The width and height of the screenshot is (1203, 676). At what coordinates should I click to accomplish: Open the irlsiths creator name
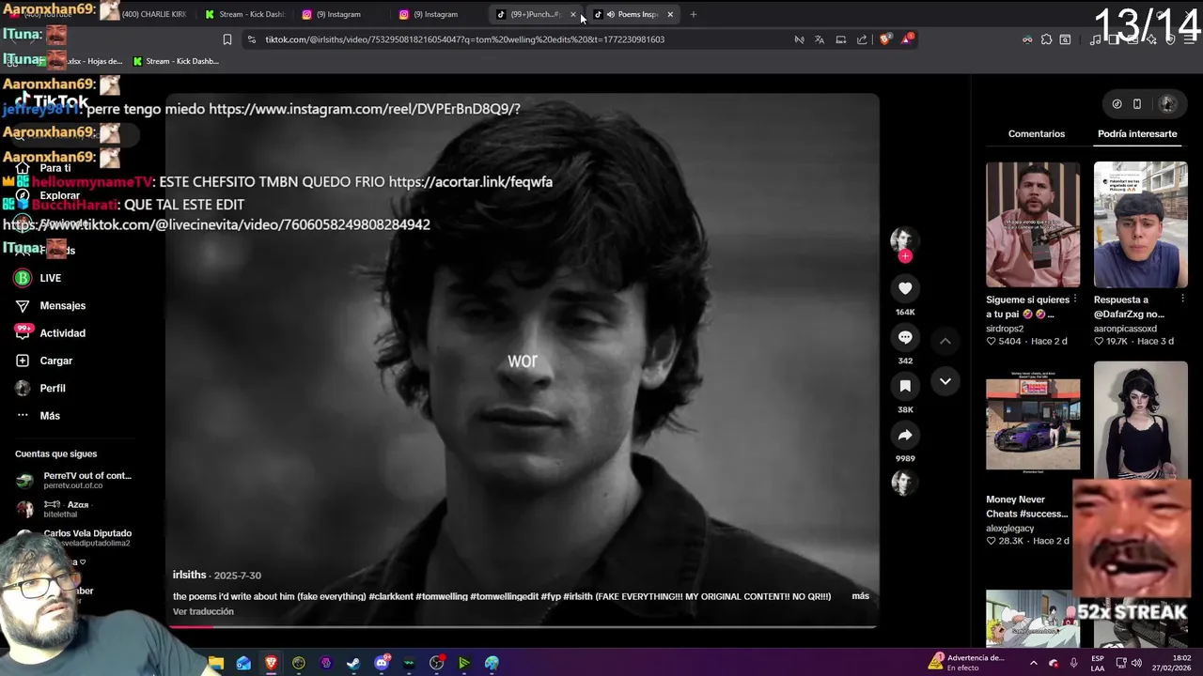(x=189, y=575)
